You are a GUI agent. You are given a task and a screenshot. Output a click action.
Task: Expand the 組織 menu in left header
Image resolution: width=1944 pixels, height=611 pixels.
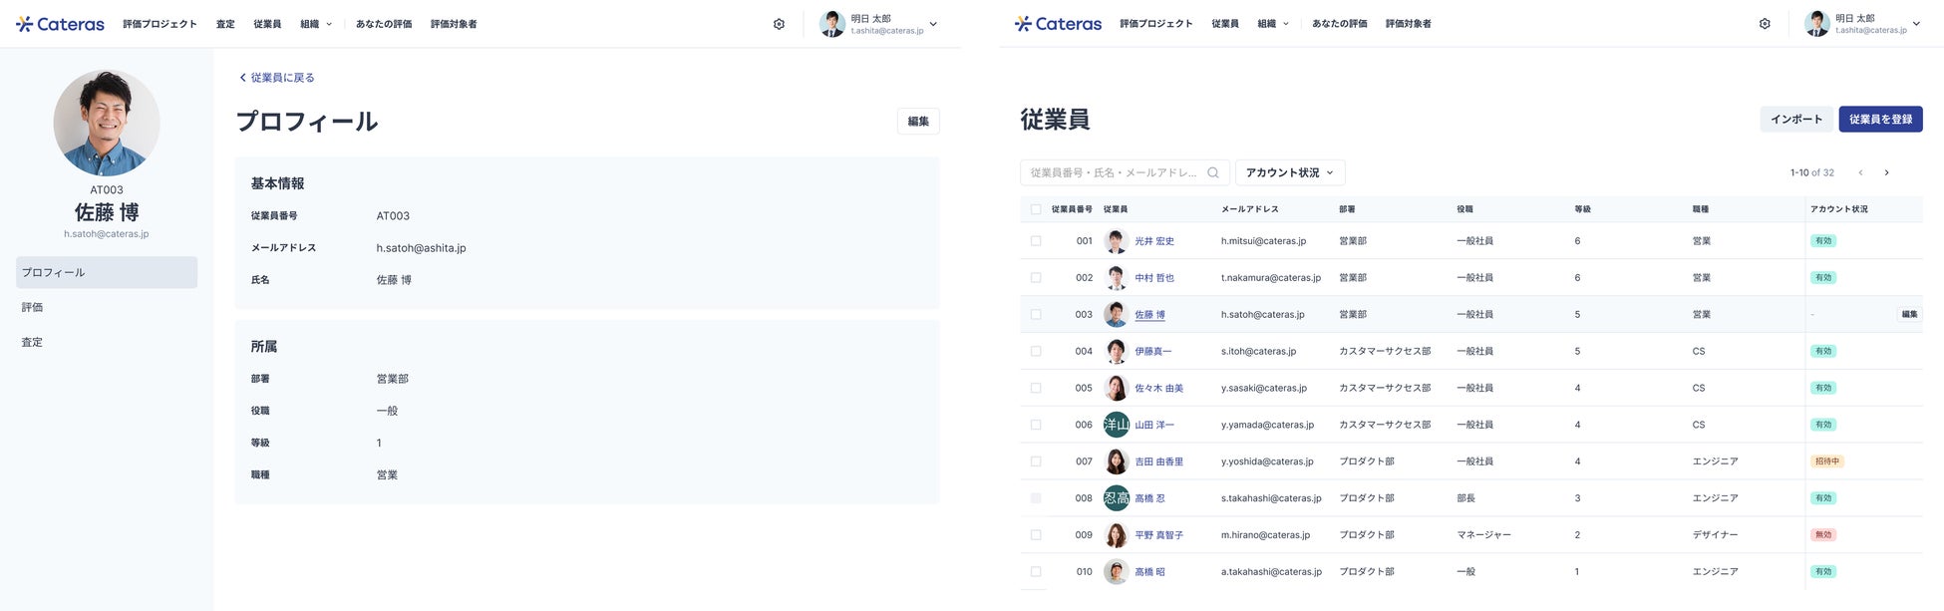[316, 24]
